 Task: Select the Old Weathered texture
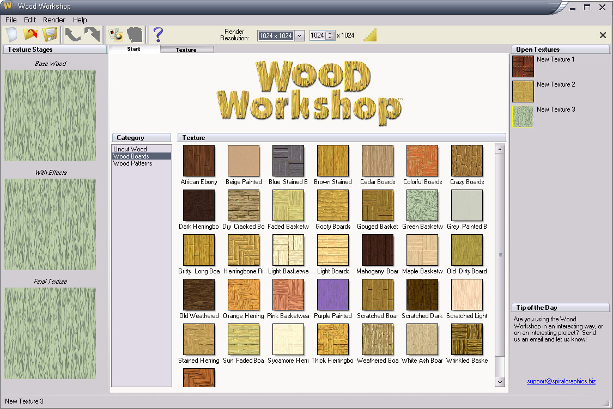199,295
